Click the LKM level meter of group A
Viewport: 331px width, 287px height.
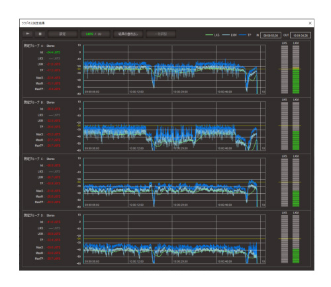296,69
